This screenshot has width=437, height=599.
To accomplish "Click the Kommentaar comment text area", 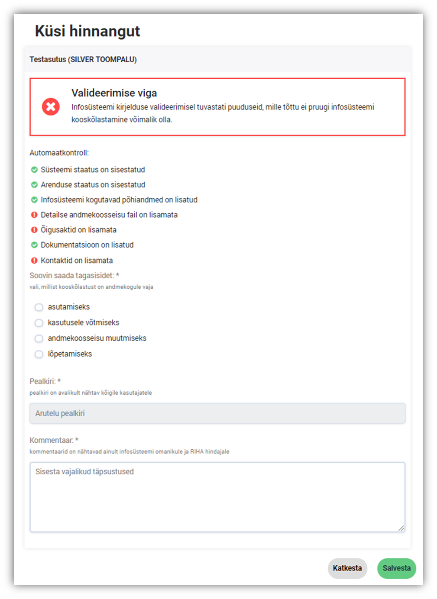I will pos(217,497).
